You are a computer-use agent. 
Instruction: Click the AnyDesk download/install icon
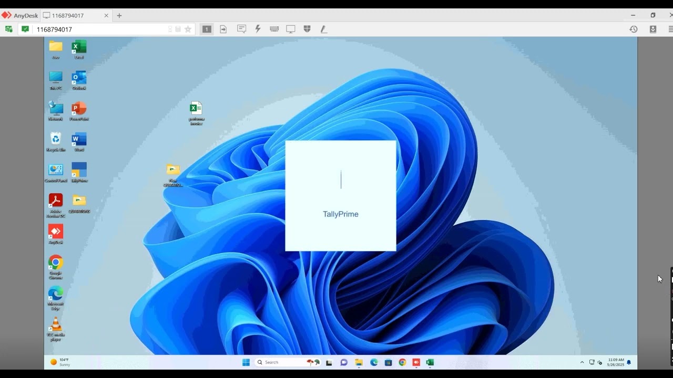pyautogui.click(x=653, y=29)
